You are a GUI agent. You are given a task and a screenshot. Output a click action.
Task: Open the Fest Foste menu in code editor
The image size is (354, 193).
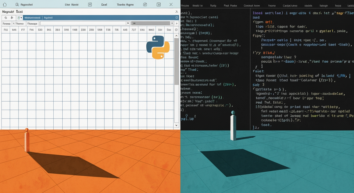click(x=230, y=6)
